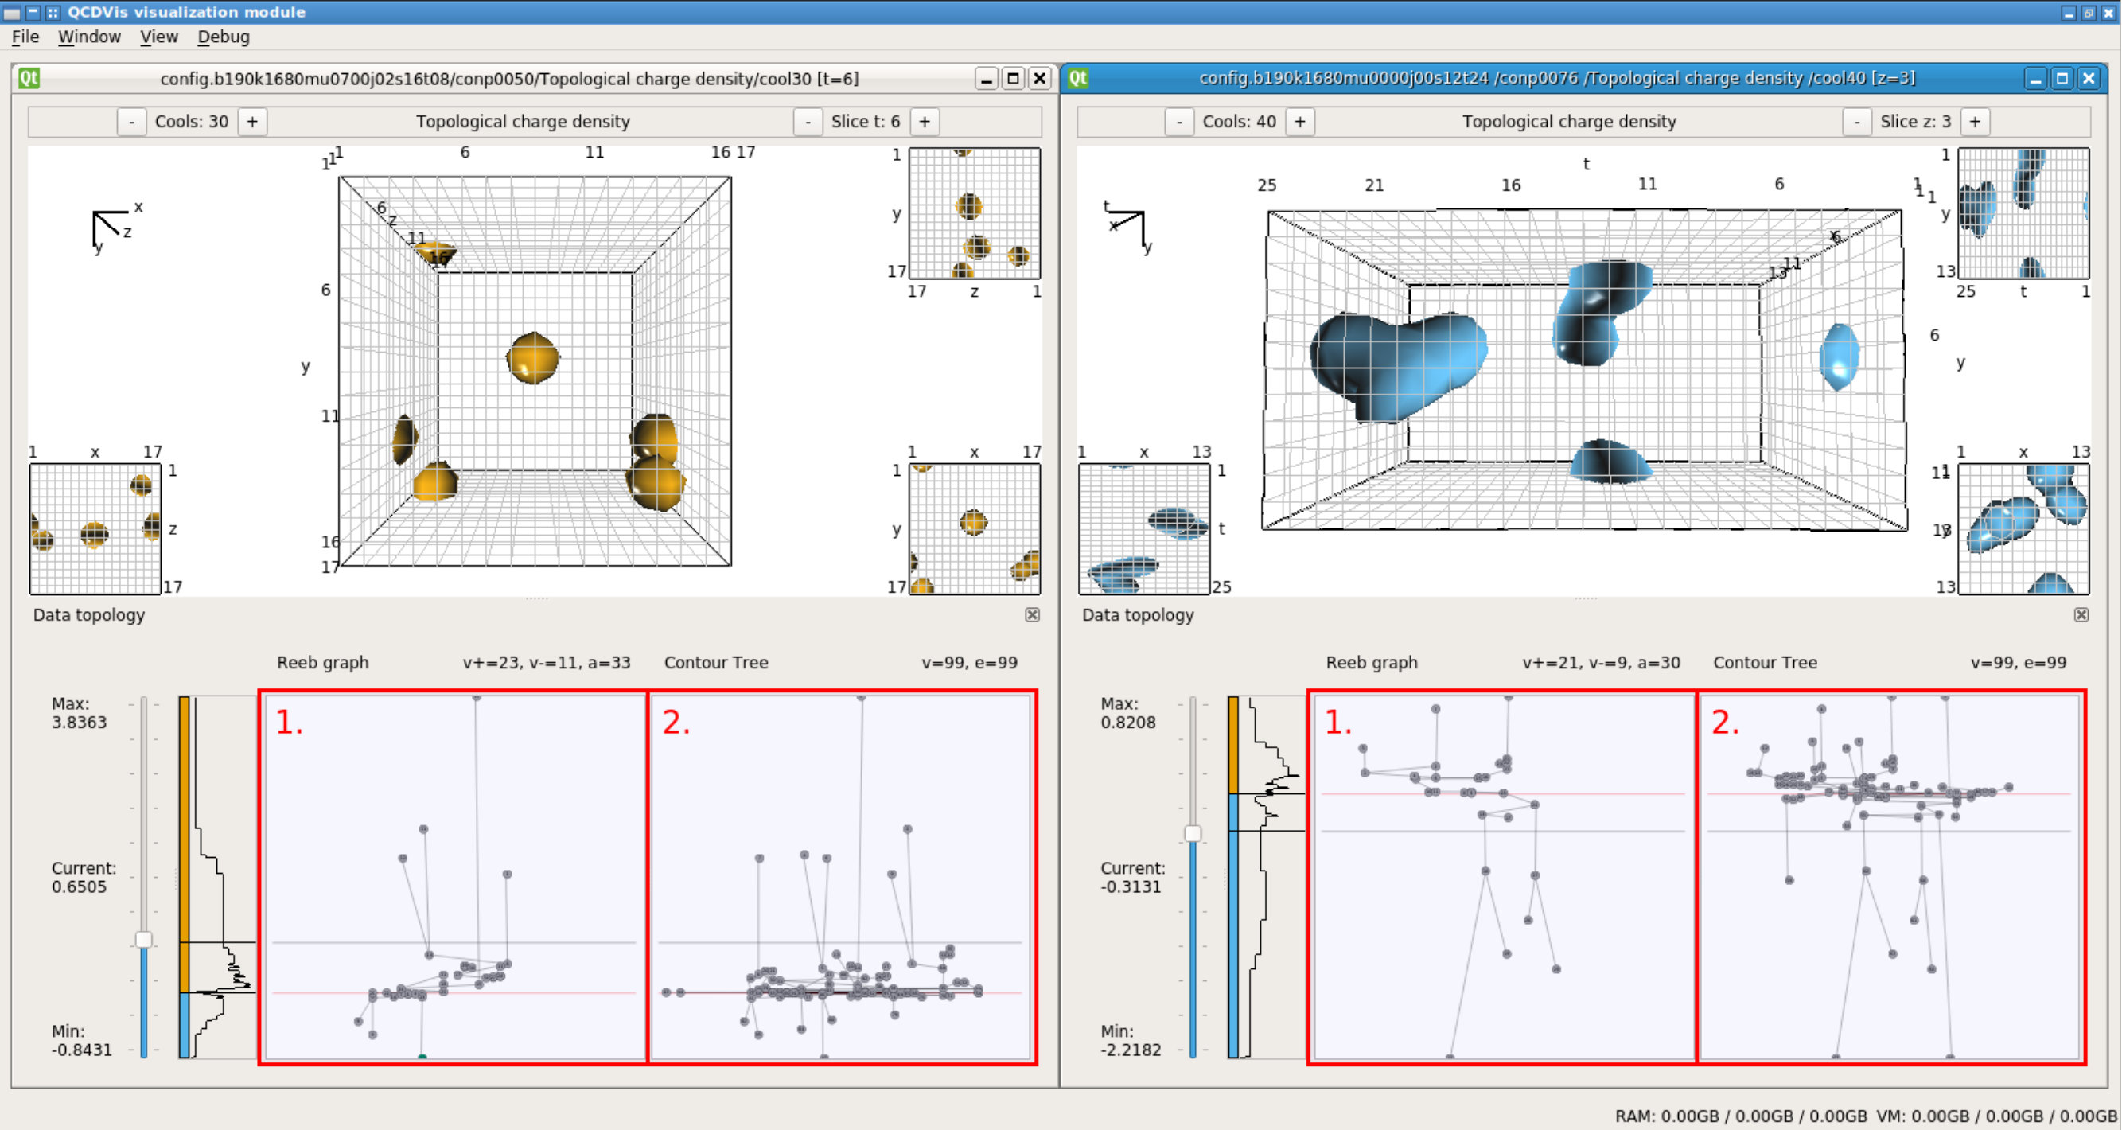
Task: Click the 'Max: 3.8363' label
Action: [79, 713]
